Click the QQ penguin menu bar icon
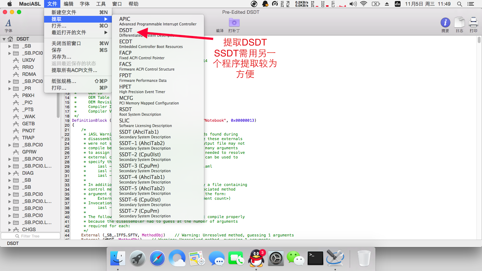This screenshot has height=271, width=482. [x=265, y=4]
